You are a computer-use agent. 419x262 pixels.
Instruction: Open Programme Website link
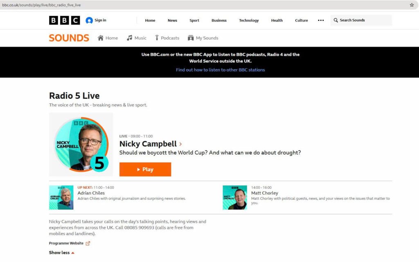click(66, 243)
